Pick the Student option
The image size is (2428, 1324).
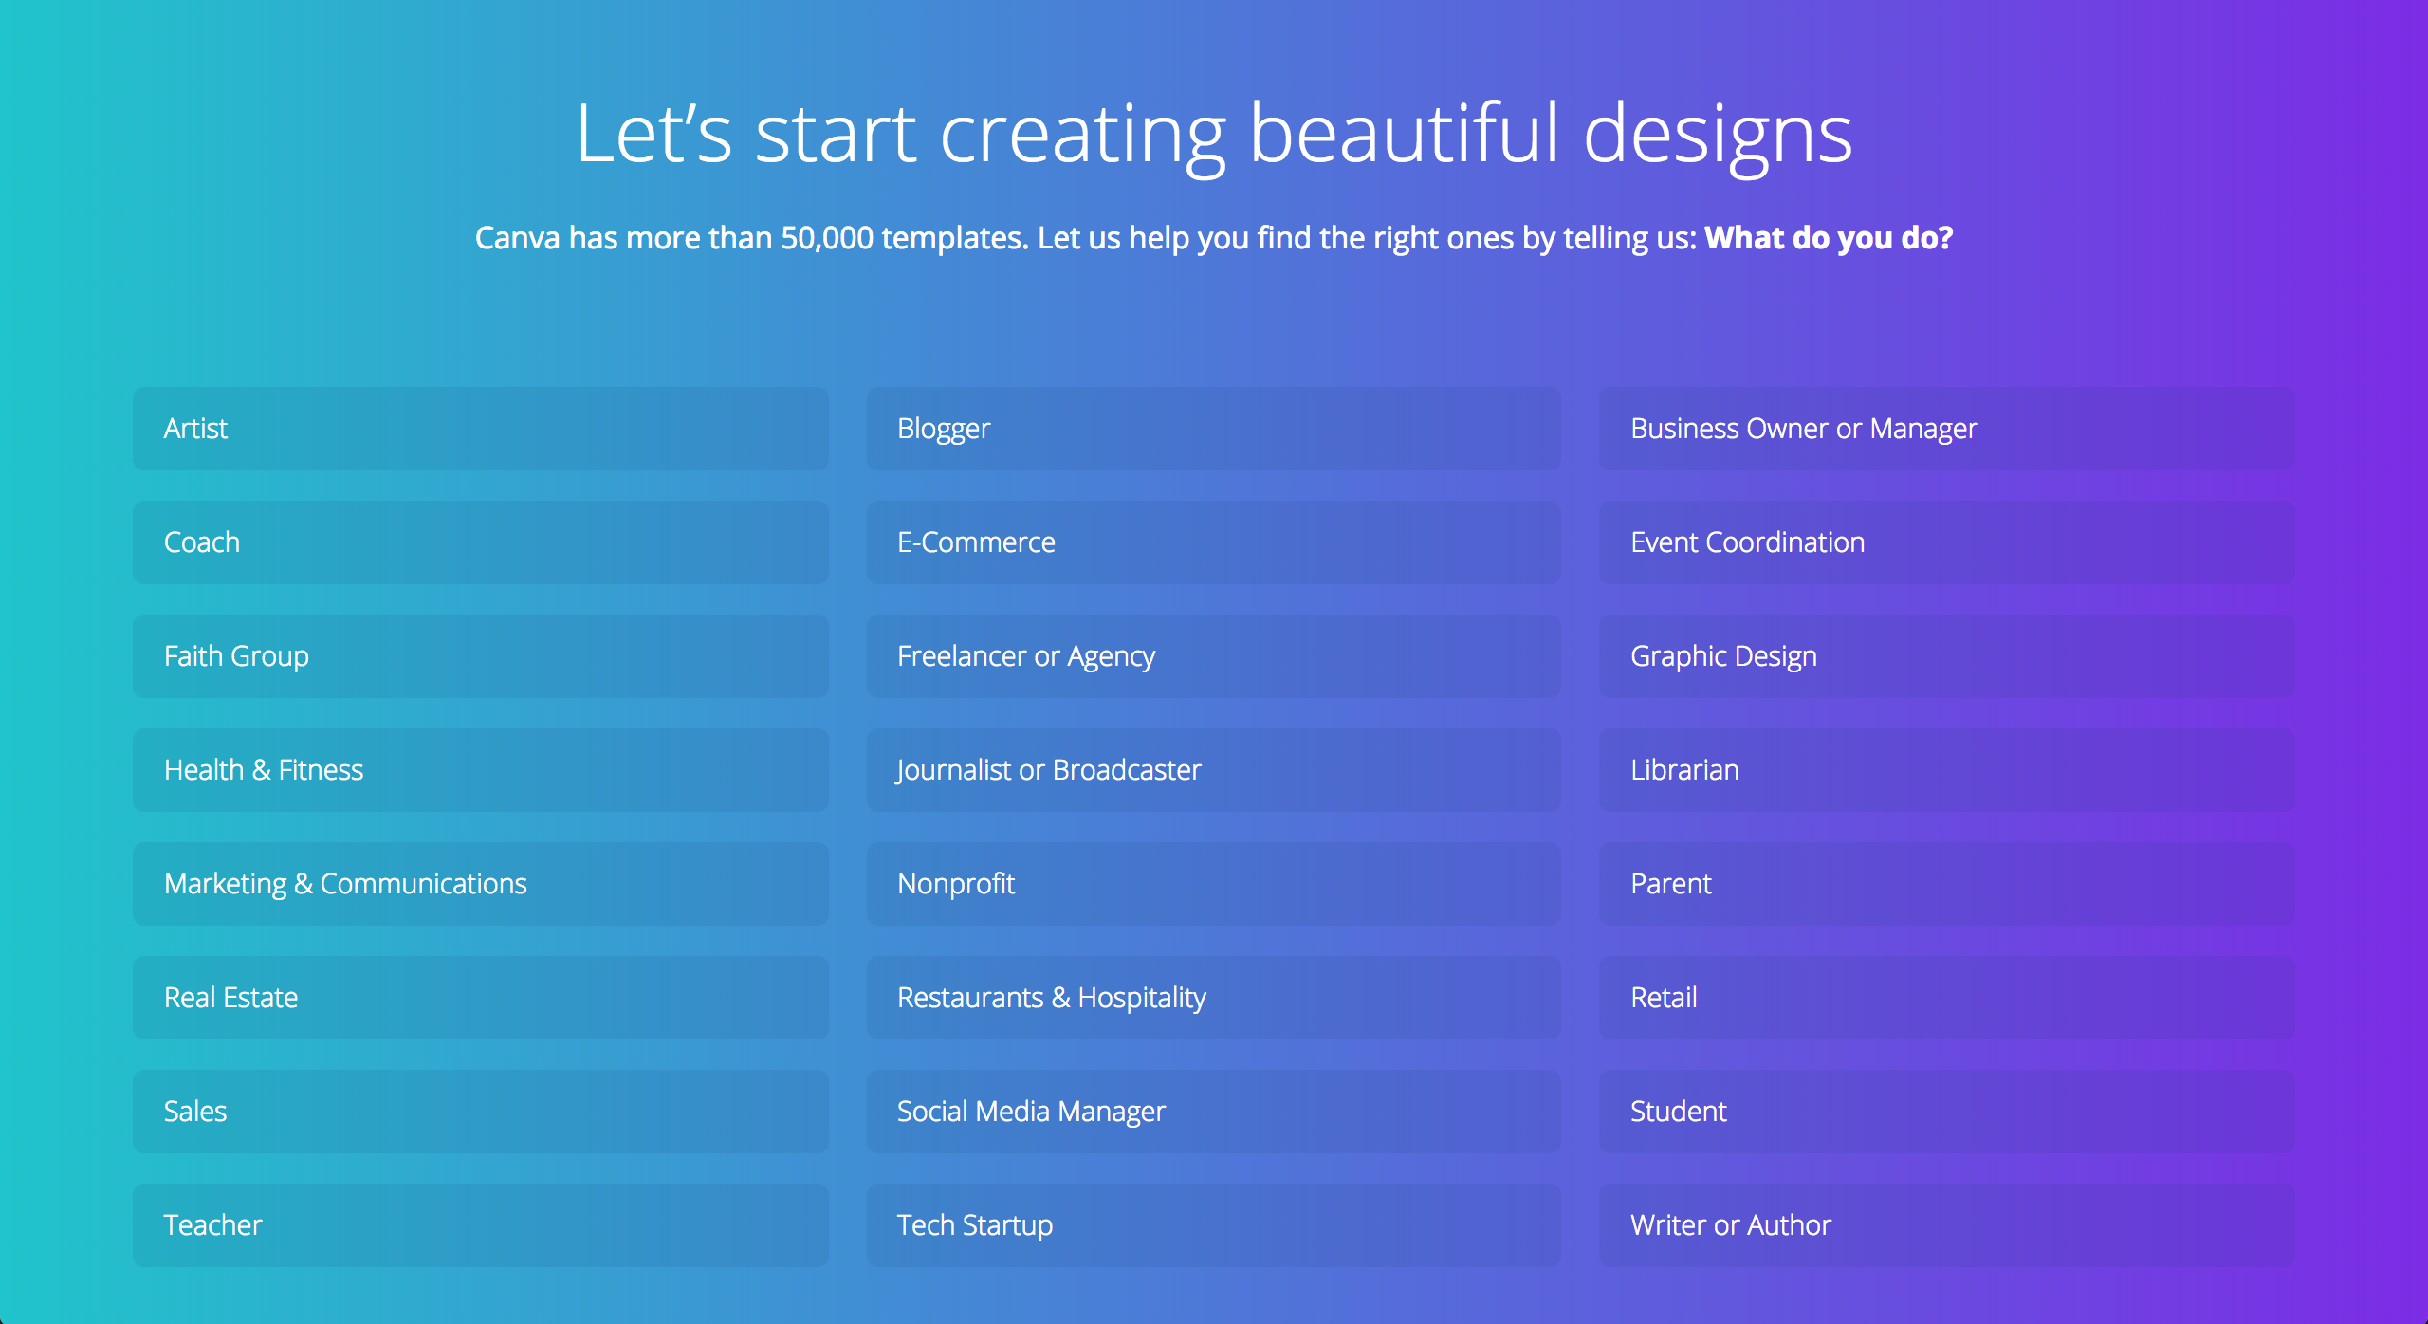1947,1112
